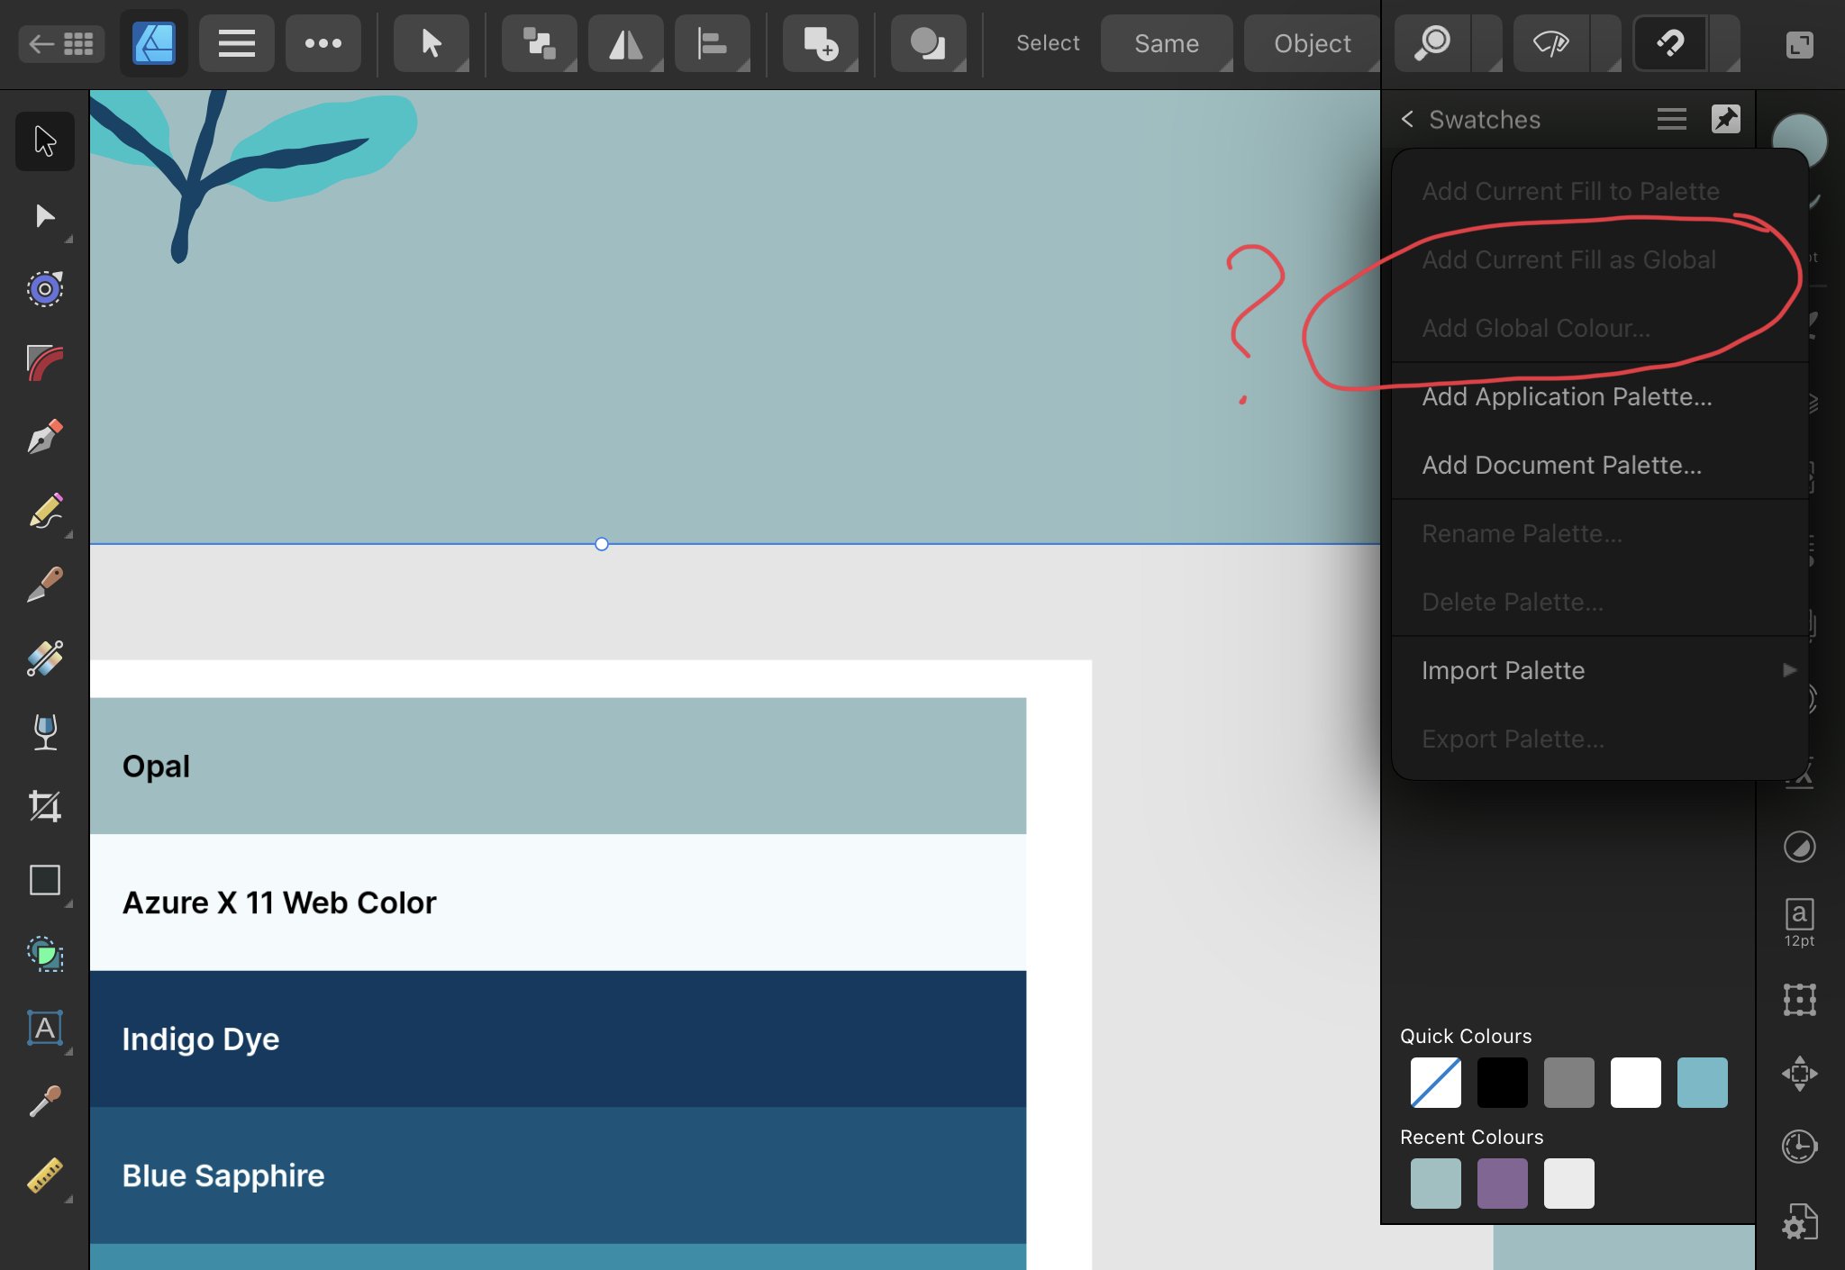Select the Artistic Text tool
Image resolution: width=1845 pixels, height=1270 pixels.
(43, 1028)
